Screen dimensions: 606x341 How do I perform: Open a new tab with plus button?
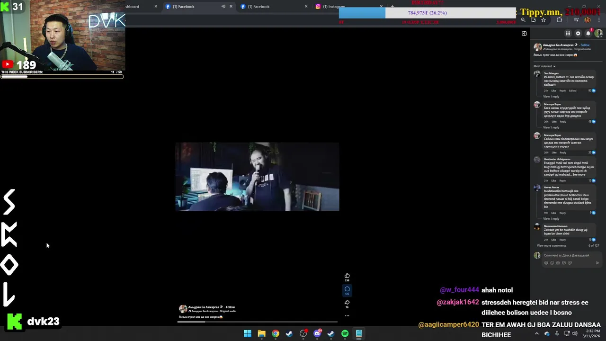point(392,6)
